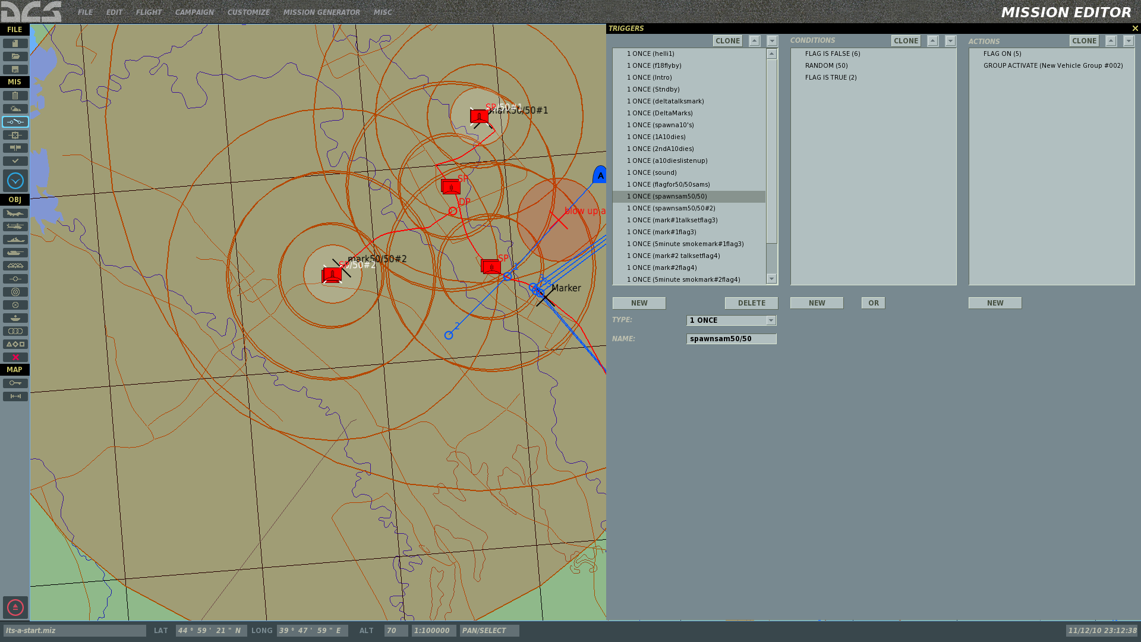This screenshot has height=642, width=1141.
Task: Select trigger '1 ONCE (spawnsam50/50#2)'
Action: (x=689, y=208)
